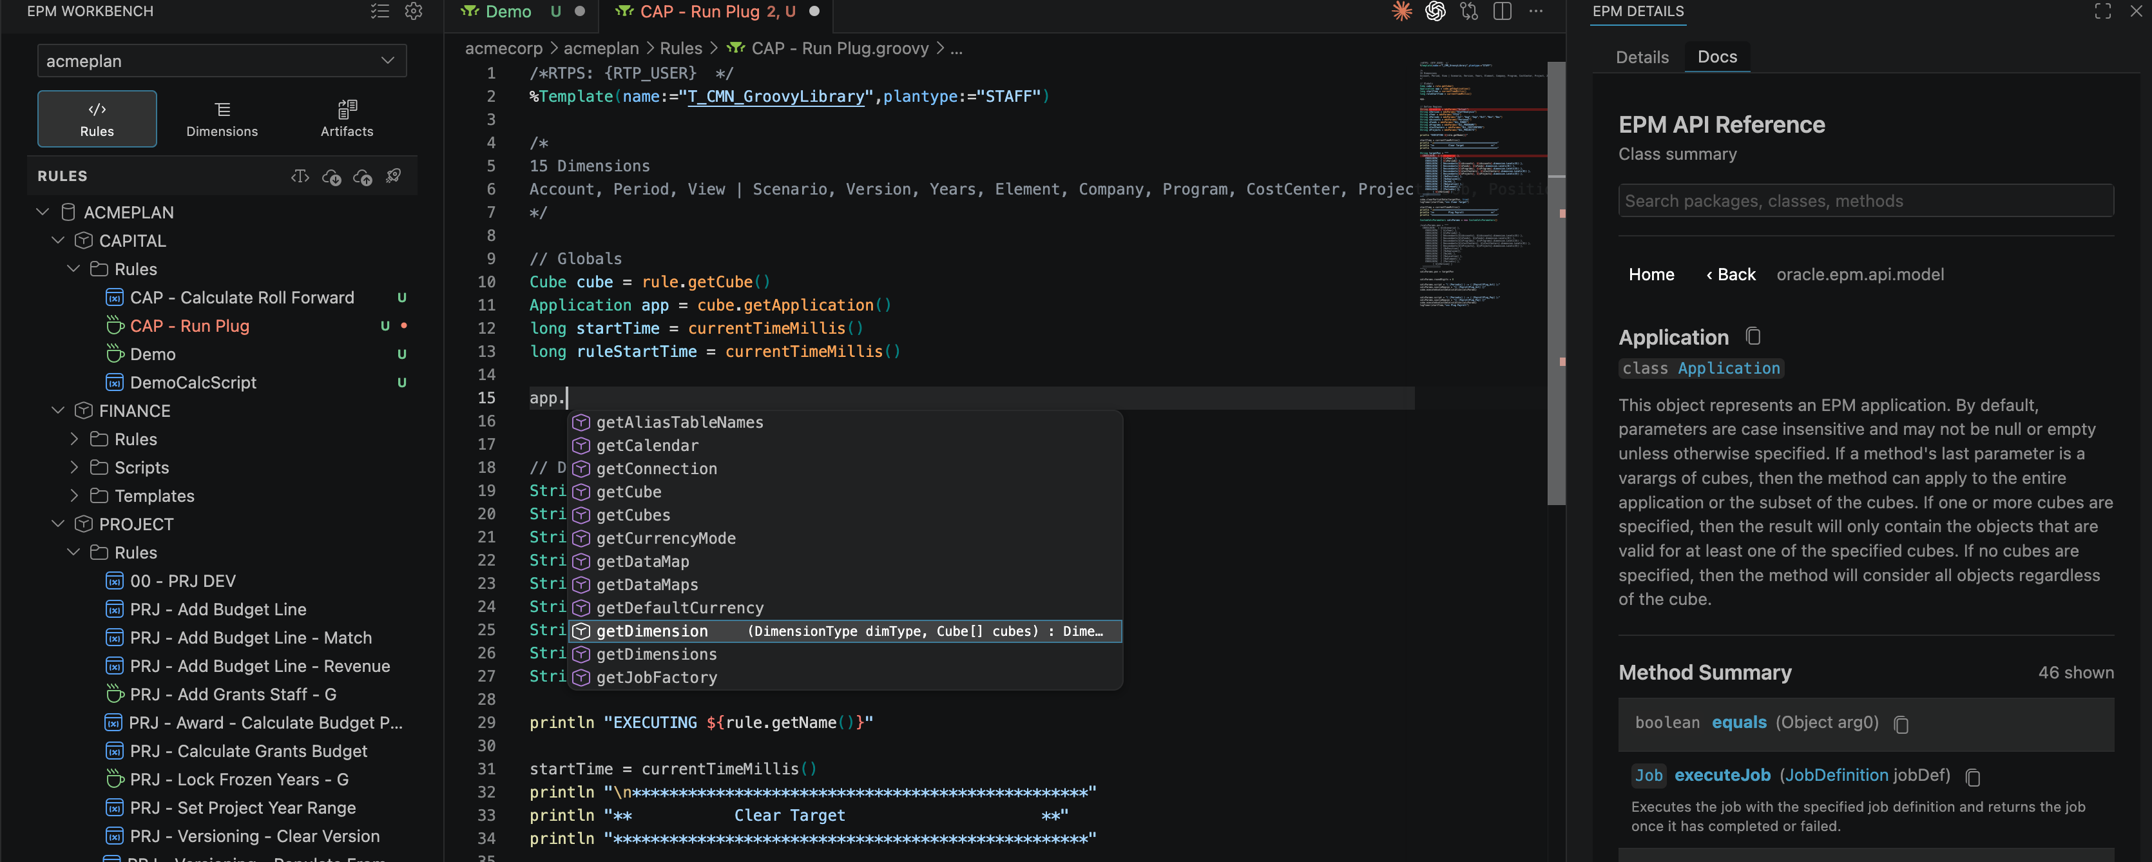
Task: Maximize the EPM Details panel
Action: point(2102,11)
